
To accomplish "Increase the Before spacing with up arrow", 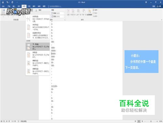I will [65, 13].
